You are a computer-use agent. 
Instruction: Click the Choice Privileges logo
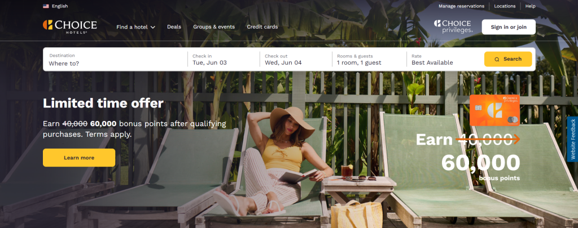pos(453,26)
